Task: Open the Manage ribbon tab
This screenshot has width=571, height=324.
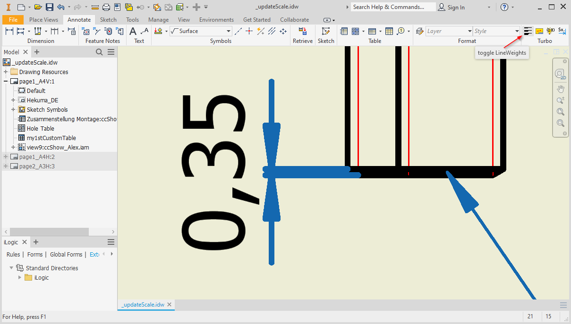Action: tap(158, 20)
